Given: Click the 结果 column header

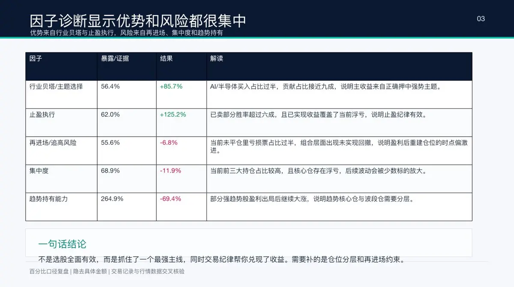Looking at the screenshot, I should (x=166, y=59).
